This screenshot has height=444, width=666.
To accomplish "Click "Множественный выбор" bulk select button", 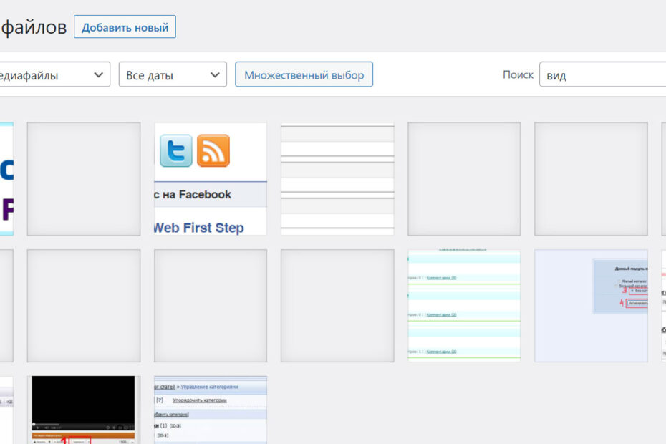I will click(x=304, y=74).
